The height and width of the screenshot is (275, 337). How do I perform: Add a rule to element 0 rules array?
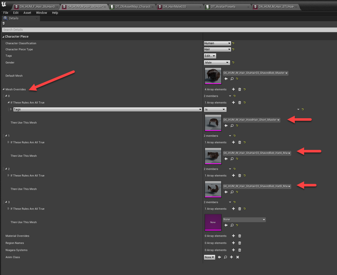point(233,102)
